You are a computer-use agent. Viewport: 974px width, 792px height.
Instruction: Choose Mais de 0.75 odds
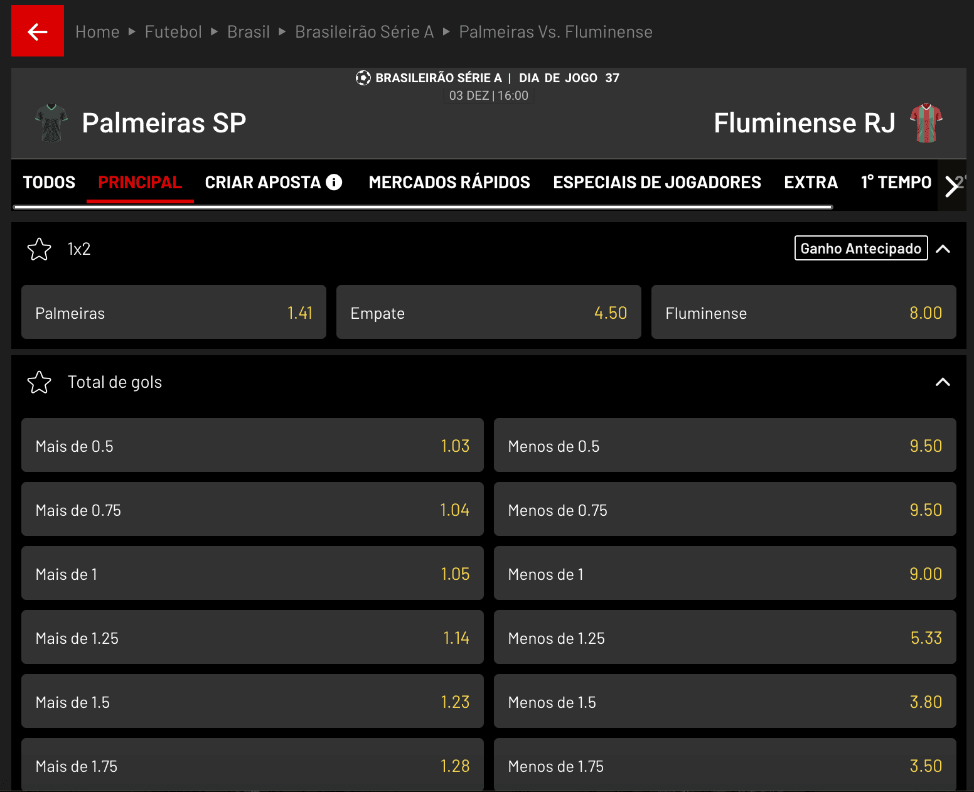point(252,509)
